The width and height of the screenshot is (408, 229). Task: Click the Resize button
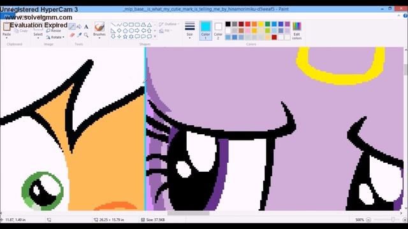pyautogui.click(x=54, y=31)
